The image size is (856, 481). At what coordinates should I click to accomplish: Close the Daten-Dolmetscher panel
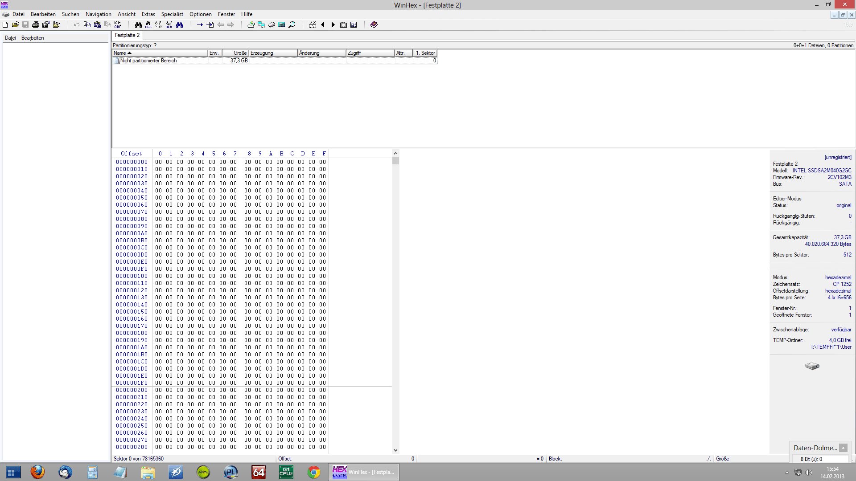pyautogui.click(x=843, y=448)
